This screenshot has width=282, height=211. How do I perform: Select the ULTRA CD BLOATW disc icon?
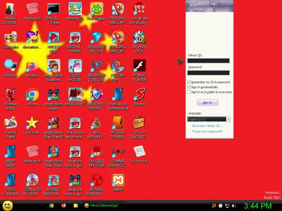point(32,185)
